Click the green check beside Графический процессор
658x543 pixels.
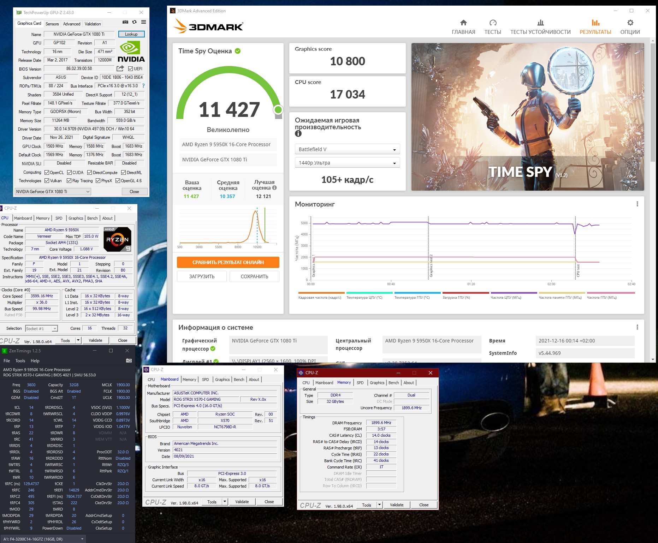tap(213, 348)
